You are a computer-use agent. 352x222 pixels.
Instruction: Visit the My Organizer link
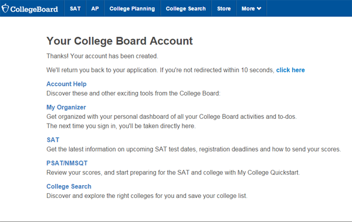[66, 107]
